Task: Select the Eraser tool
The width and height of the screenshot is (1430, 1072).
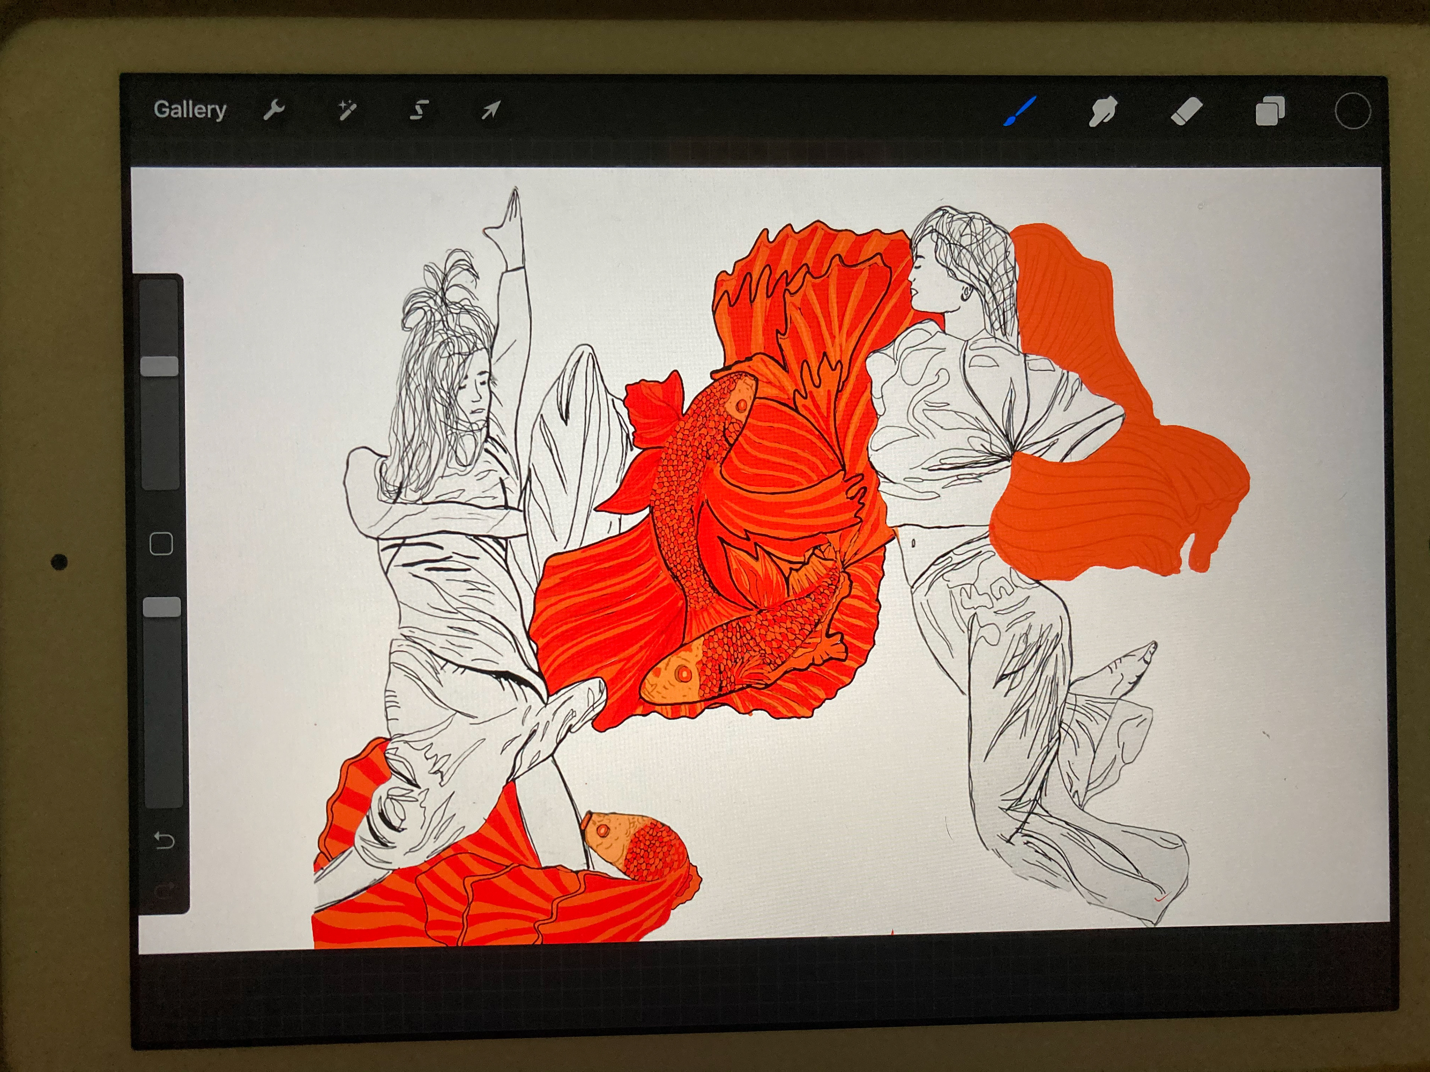Action: pyautogui.click(x=1186, y=111)
